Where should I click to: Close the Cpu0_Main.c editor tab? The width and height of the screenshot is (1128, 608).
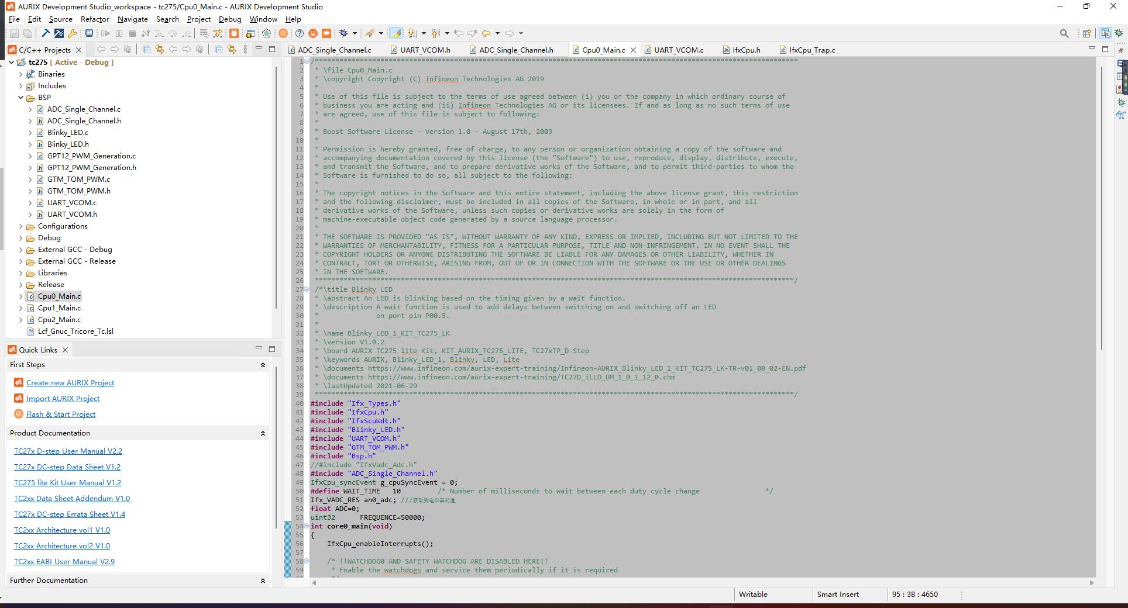(x=633, y=50)
